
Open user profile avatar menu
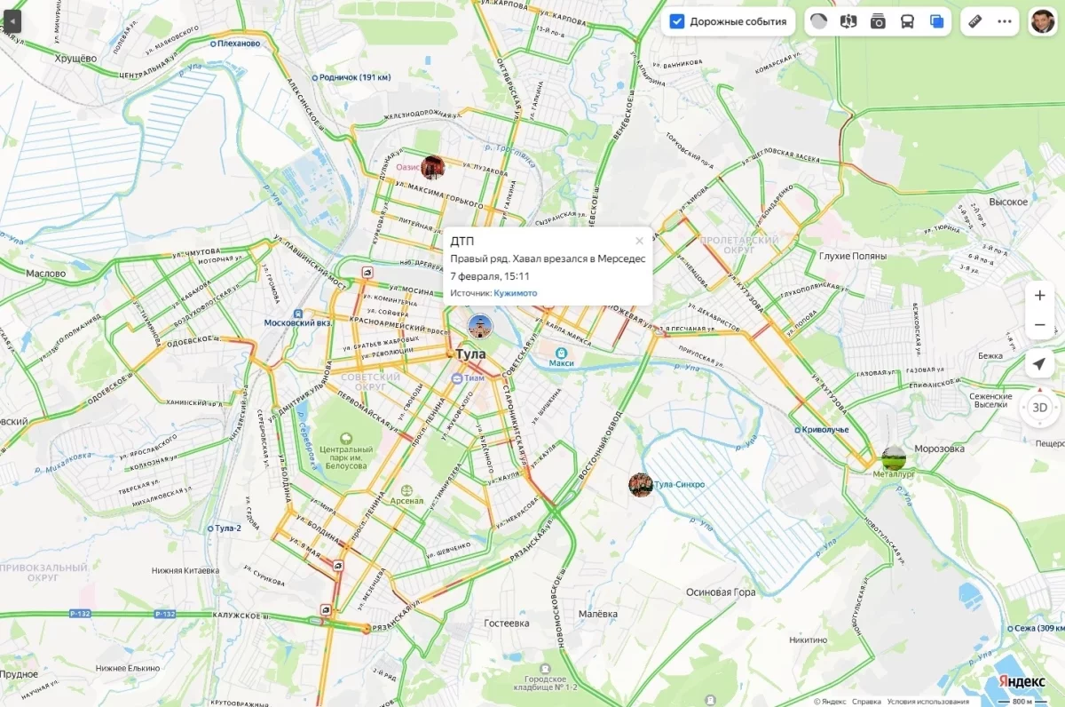[x=1043, y=21]
